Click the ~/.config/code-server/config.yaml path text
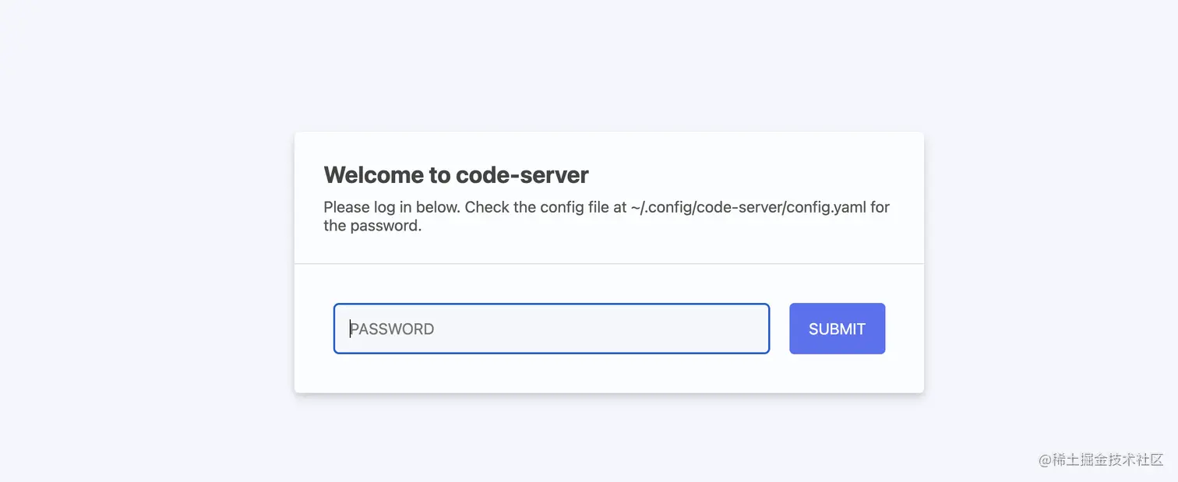This screenshot has height=482, width=1178. 742,208
